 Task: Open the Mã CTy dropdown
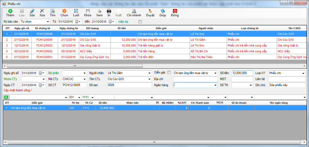click(84, 79)
